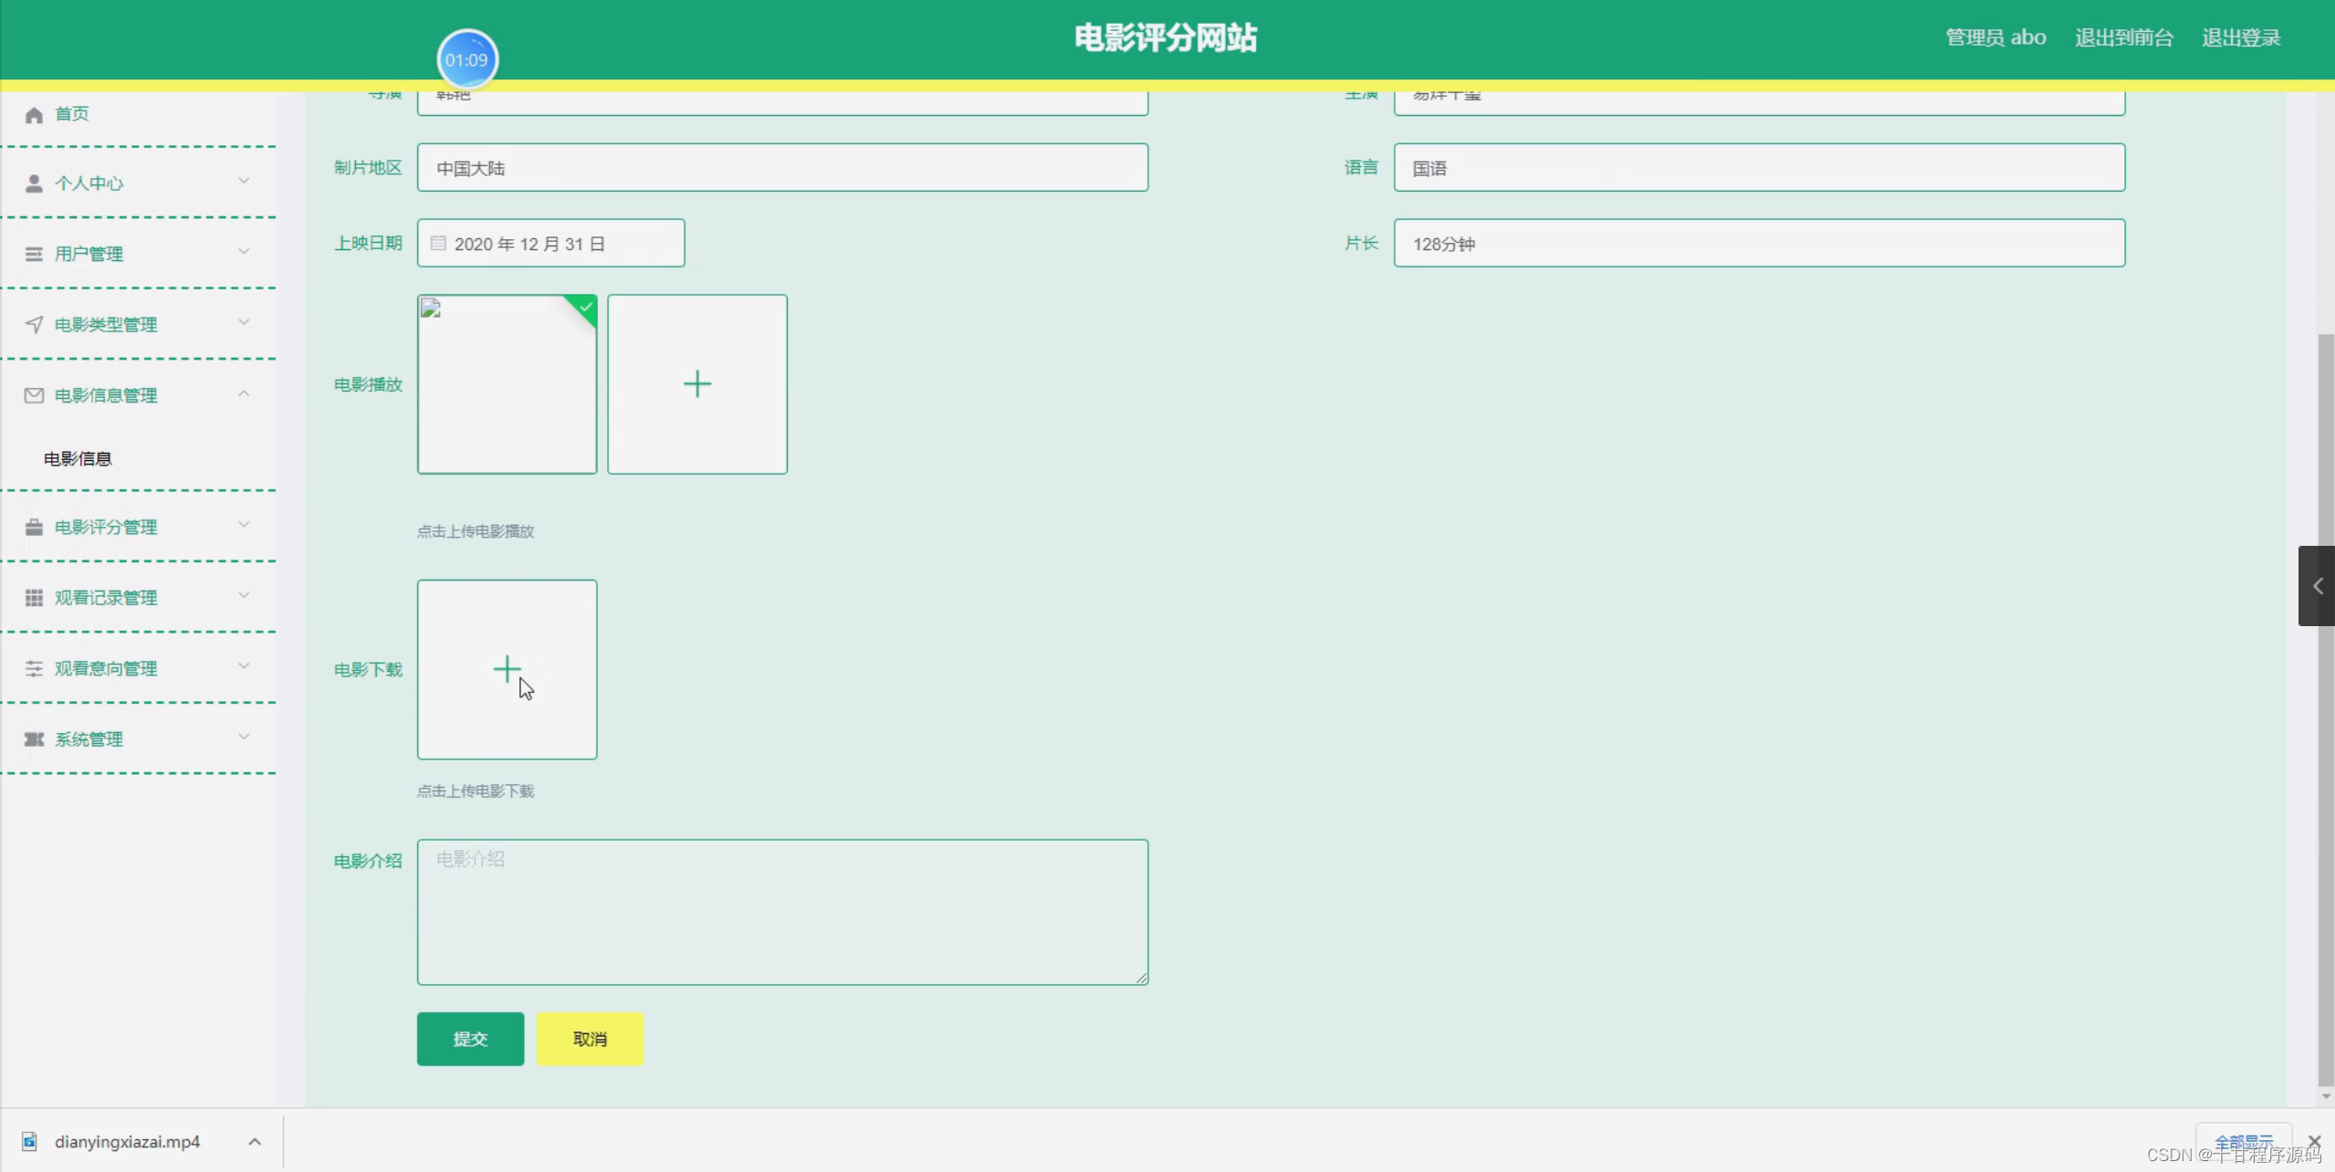Open download options arrow for dianyingxiazai.mp4
Screen dimensions: 2335x1172
[x=255, y=1142]
